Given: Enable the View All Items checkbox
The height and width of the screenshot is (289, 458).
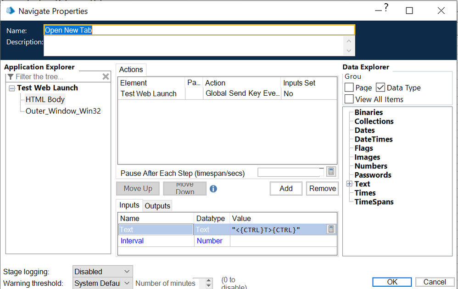Looking at the screenshot, I should pyautogui.click(x=349, y=99).
